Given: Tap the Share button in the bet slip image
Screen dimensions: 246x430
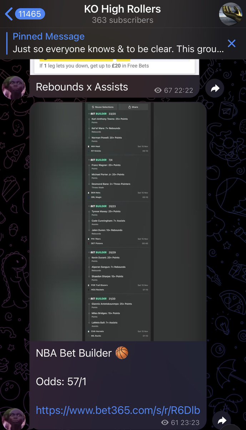Looking at the screenshot, I should click(133, 107).
